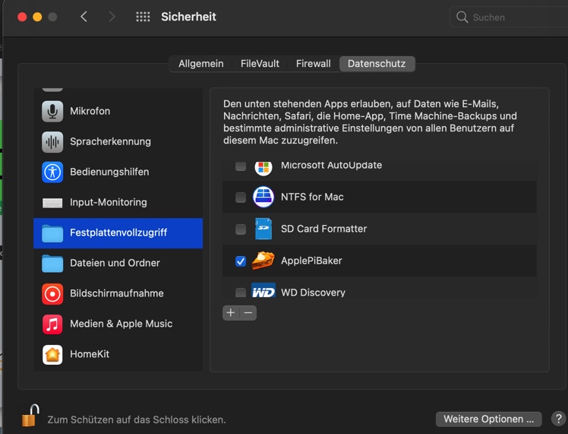Click the Spracherkennung waveform icon
The height and width of the screenshot is (434, 568).
click(52, 141)
